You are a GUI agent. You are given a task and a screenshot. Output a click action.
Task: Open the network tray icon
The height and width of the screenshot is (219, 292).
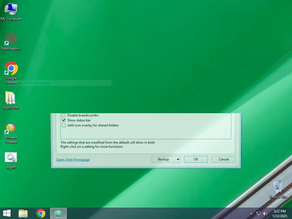258,214
